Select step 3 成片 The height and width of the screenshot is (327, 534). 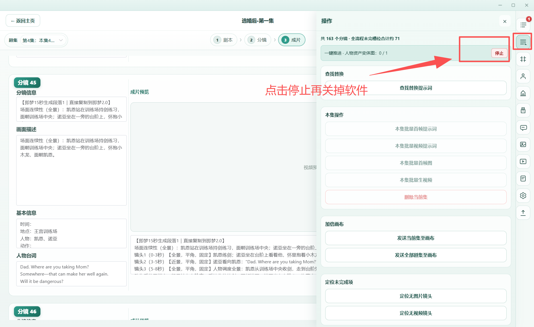tap(292, 40)
